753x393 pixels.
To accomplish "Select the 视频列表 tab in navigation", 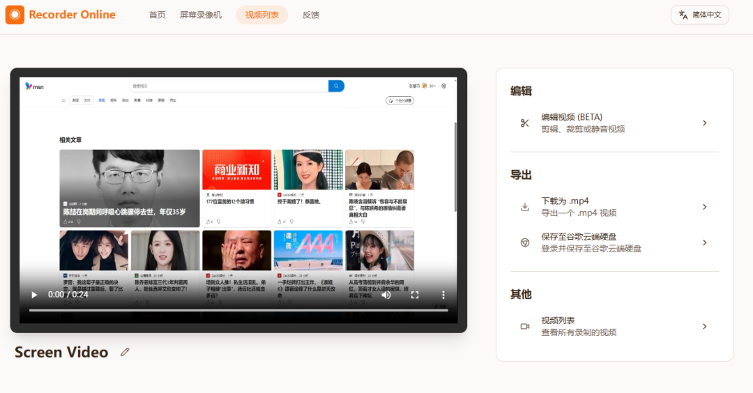I will 261,15.
